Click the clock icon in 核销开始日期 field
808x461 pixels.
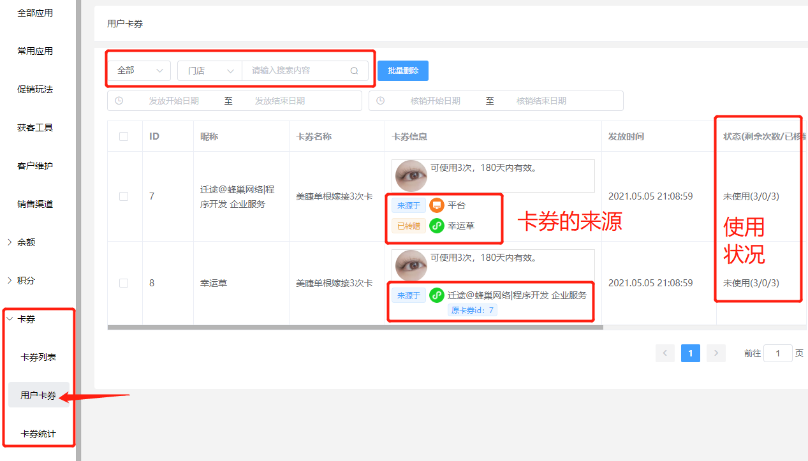[x=381, y=101]
